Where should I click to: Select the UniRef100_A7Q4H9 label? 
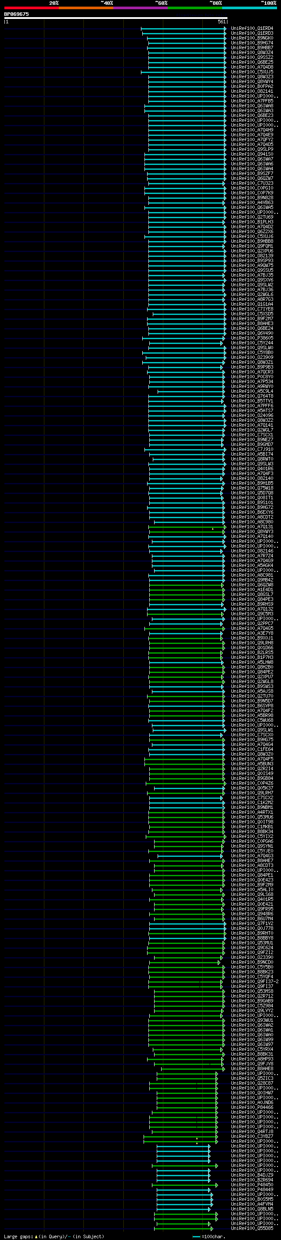[252, 130]
